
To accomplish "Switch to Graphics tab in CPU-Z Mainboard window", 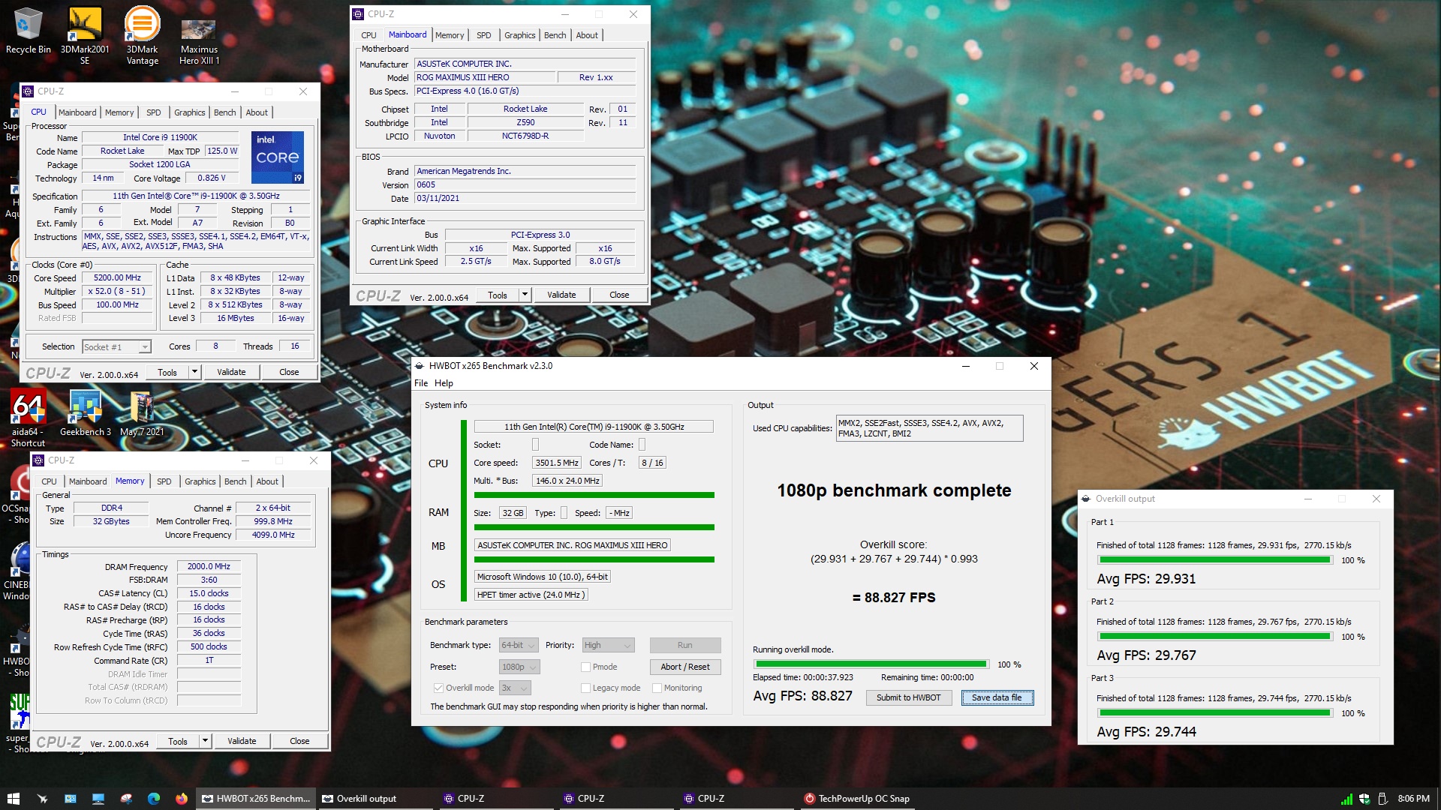I will coord(519,35).
